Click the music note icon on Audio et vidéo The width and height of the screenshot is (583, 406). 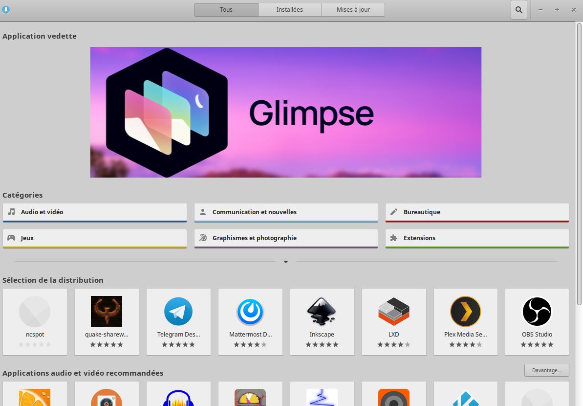(x=12, y=212)
